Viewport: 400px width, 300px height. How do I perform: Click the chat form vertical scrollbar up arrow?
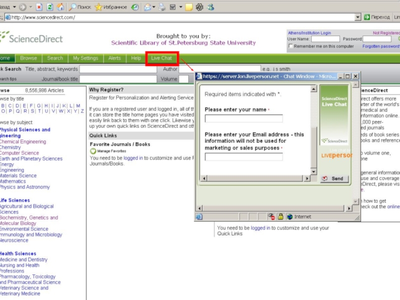[x=314, y=88]
